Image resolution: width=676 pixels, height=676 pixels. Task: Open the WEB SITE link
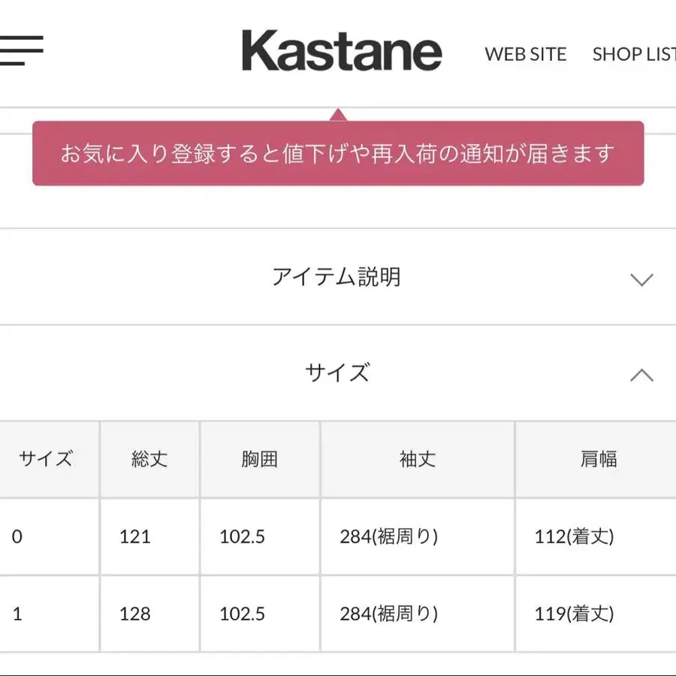click(x=526, y=54)
